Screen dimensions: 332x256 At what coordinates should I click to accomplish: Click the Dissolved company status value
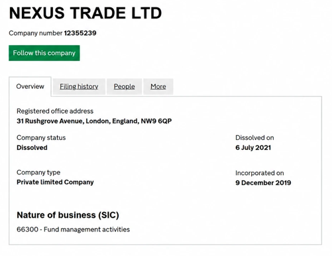point(32,148)
